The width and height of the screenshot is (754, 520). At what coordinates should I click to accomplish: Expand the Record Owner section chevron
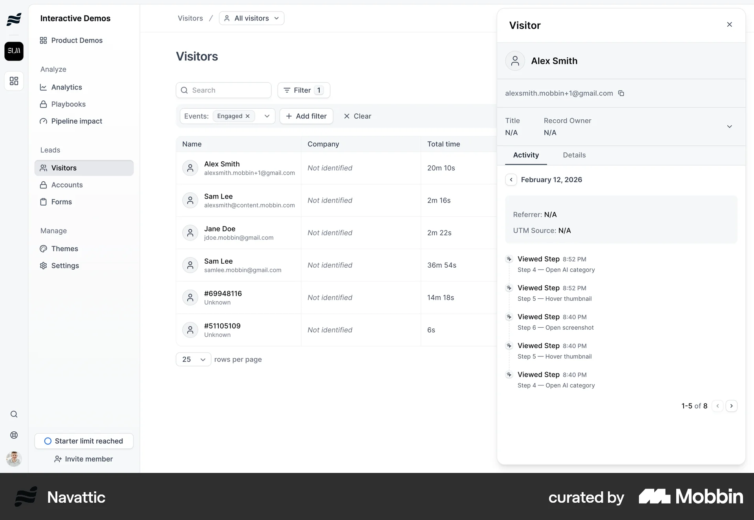tap(730, 126)
